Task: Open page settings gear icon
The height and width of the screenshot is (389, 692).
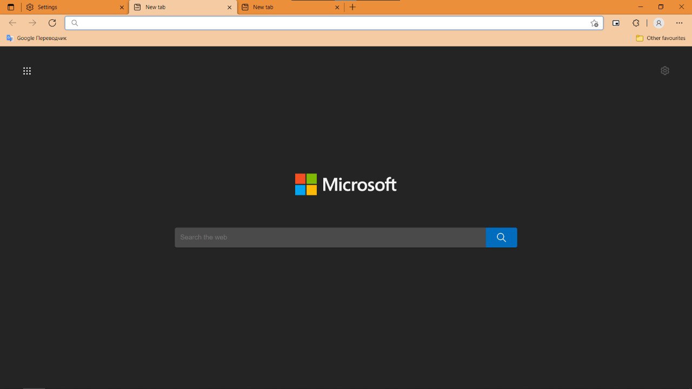Action: pyautogui.click(x=665, y=71)
